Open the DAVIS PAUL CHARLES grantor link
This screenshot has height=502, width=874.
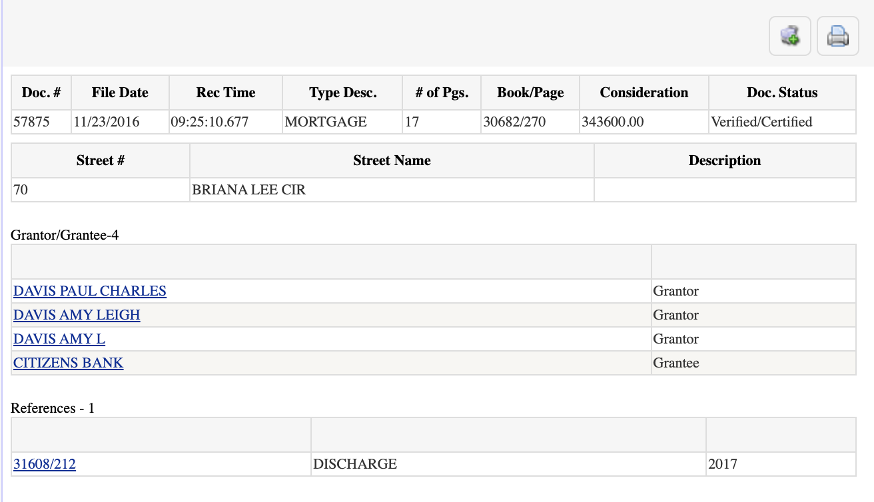[x=90, y=291]
